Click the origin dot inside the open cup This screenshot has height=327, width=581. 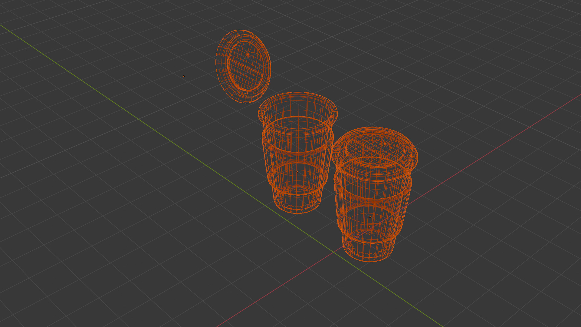click(x=297, y=172)
